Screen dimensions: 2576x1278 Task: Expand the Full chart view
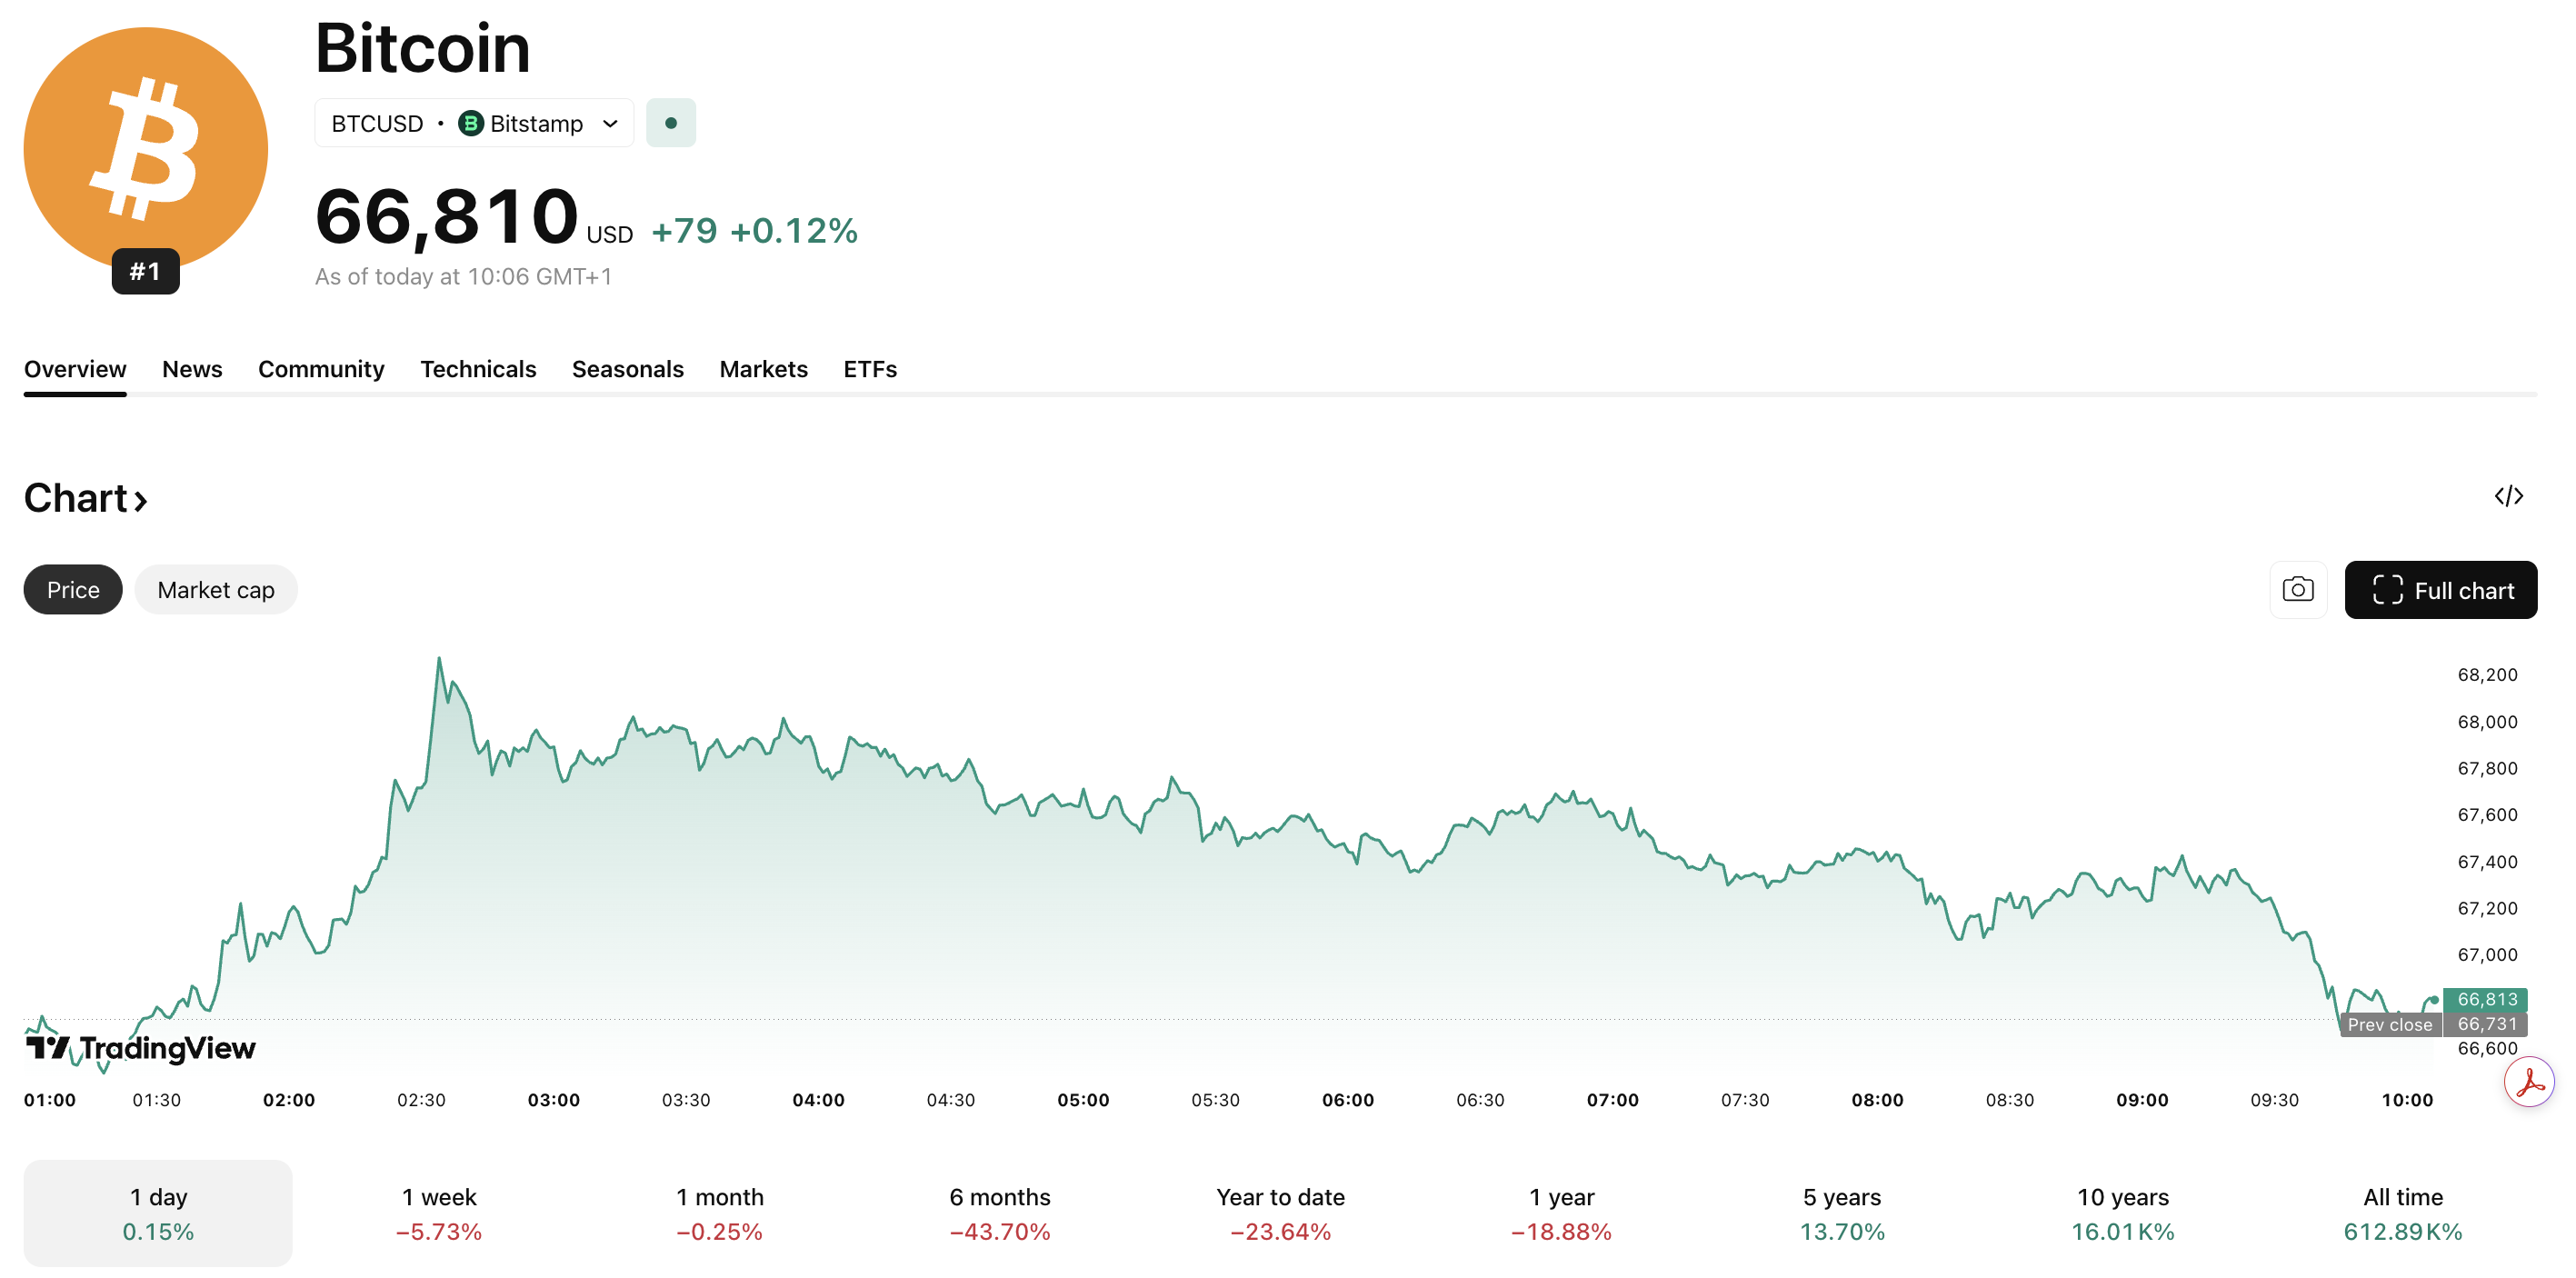tap(2441, 589)
